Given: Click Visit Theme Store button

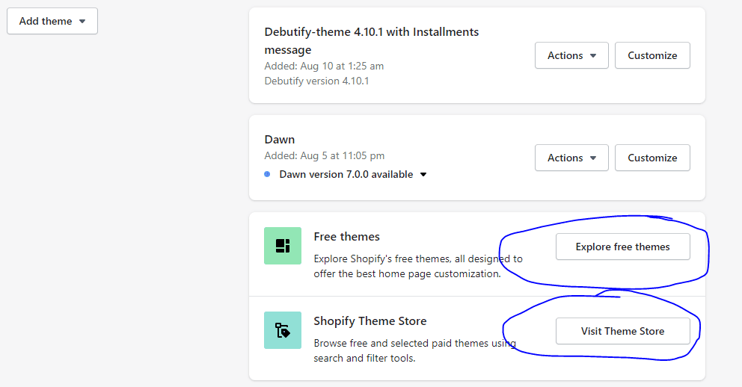Looking at the screenshot, I should pos(623,331).
